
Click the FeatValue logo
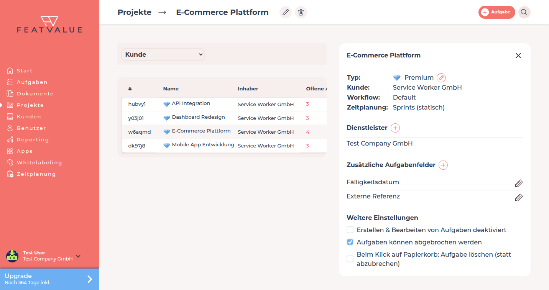click(49, 25)
